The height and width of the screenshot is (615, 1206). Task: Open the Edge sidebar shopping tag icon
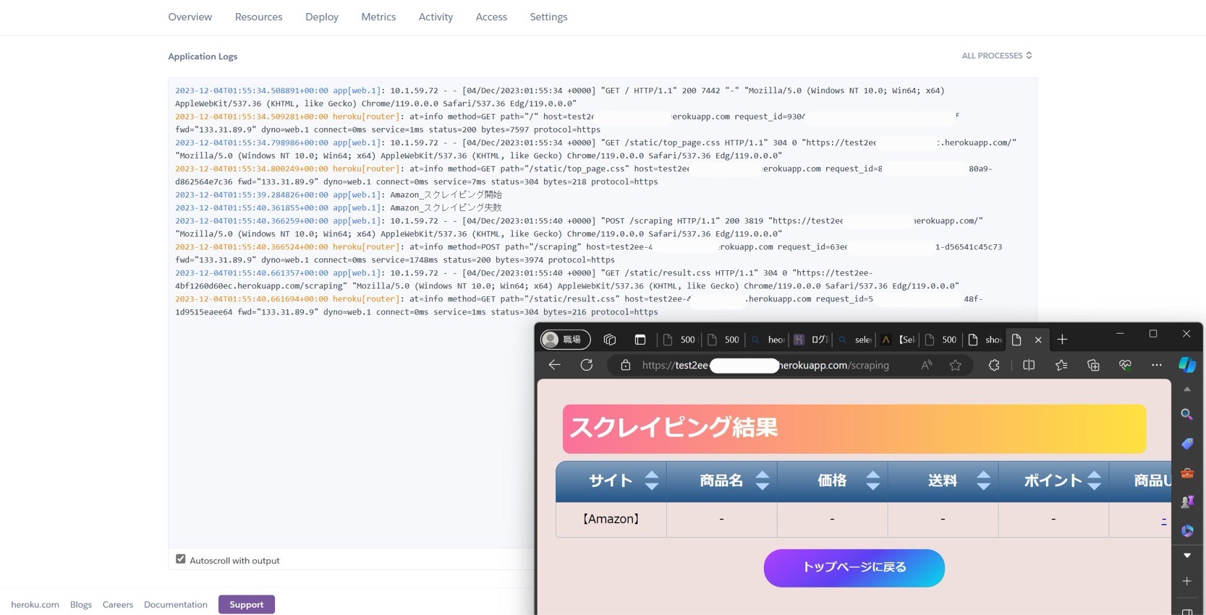point(1187,444)
